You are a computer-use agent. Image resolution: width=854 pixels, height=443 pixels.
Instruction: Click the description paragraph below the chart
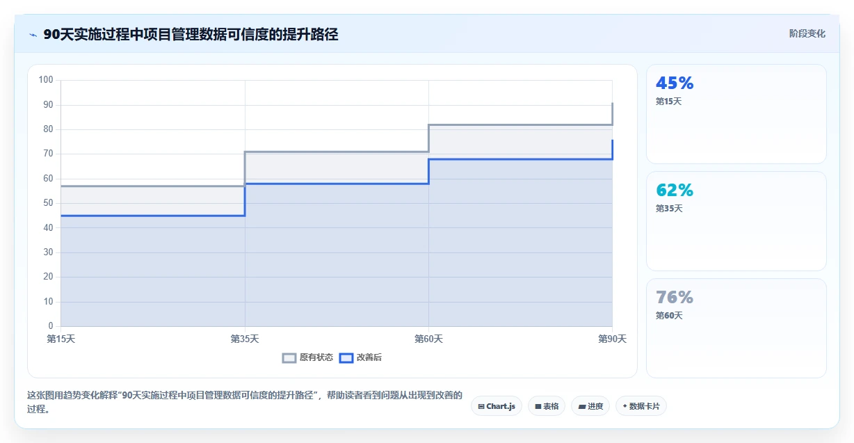click(244, 402)
